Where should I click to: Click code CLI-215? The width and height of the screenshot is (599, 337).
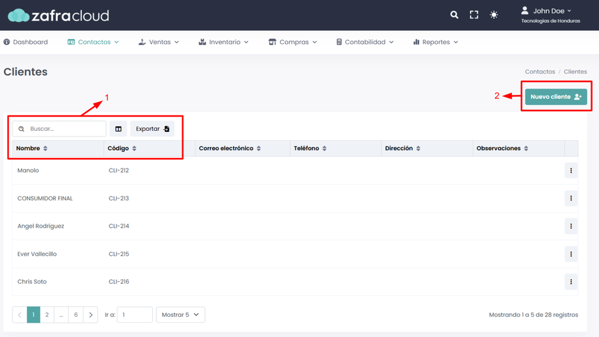(x=118, y=254)
